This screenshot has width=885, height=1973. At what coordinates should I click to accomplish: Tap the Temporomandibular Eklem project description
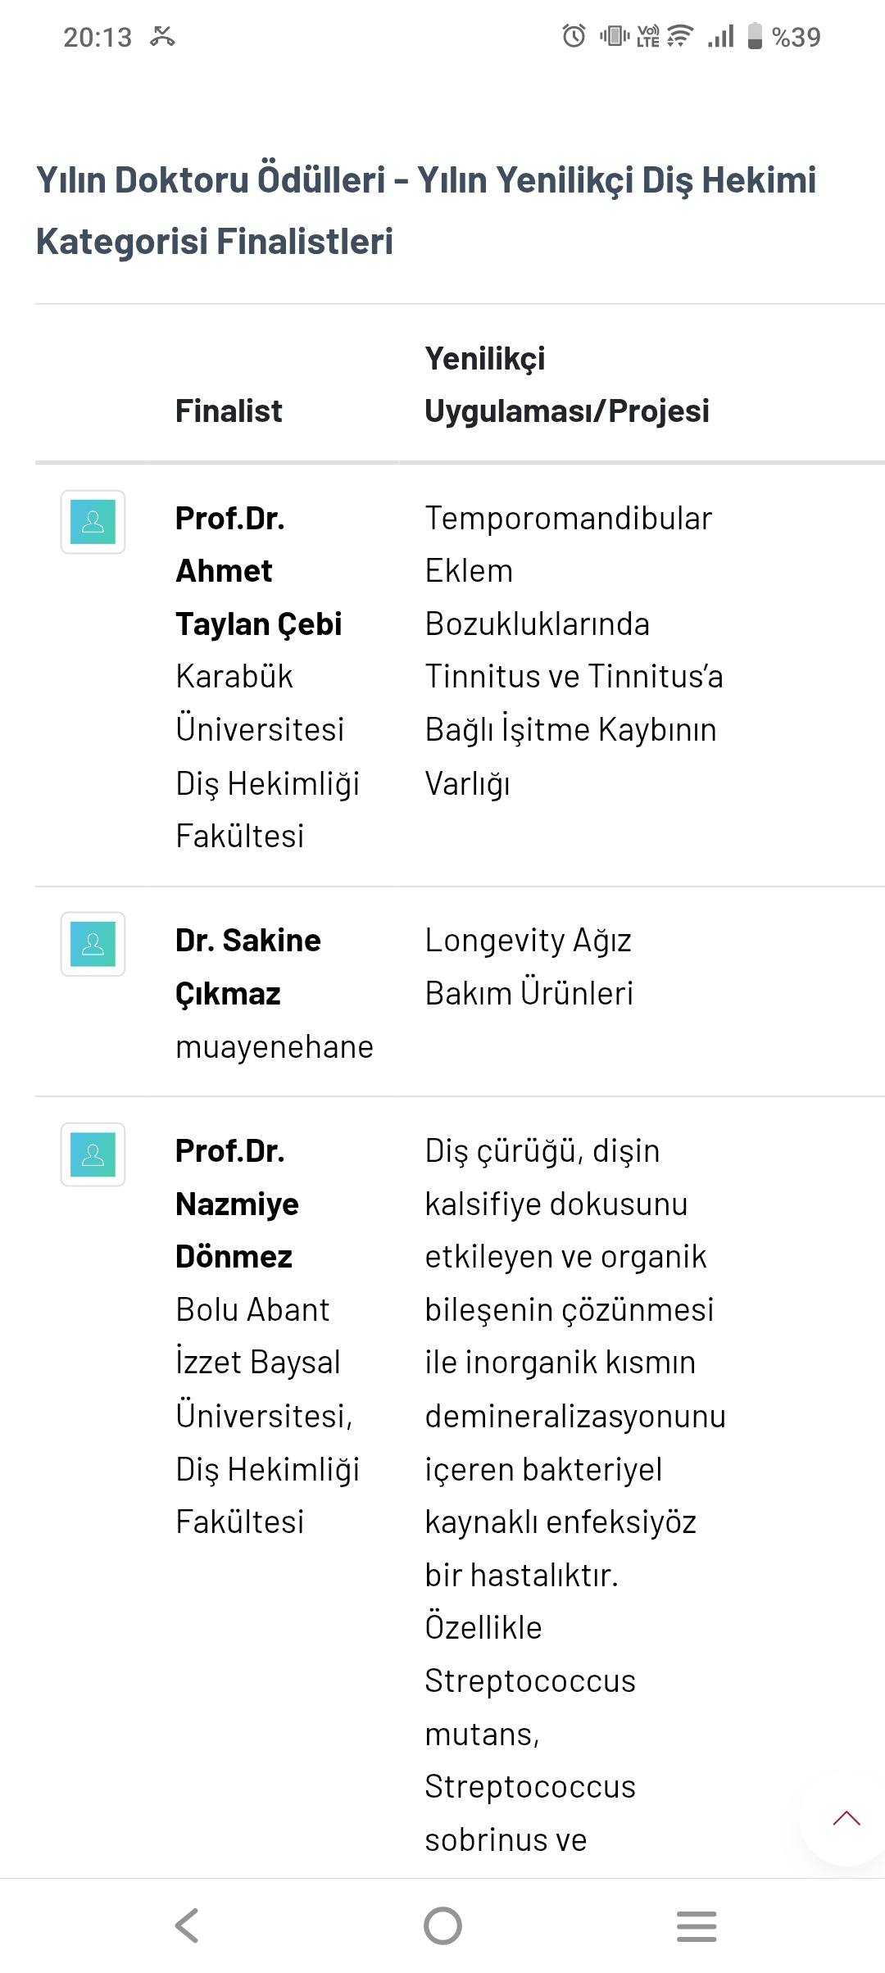[573, 650]
